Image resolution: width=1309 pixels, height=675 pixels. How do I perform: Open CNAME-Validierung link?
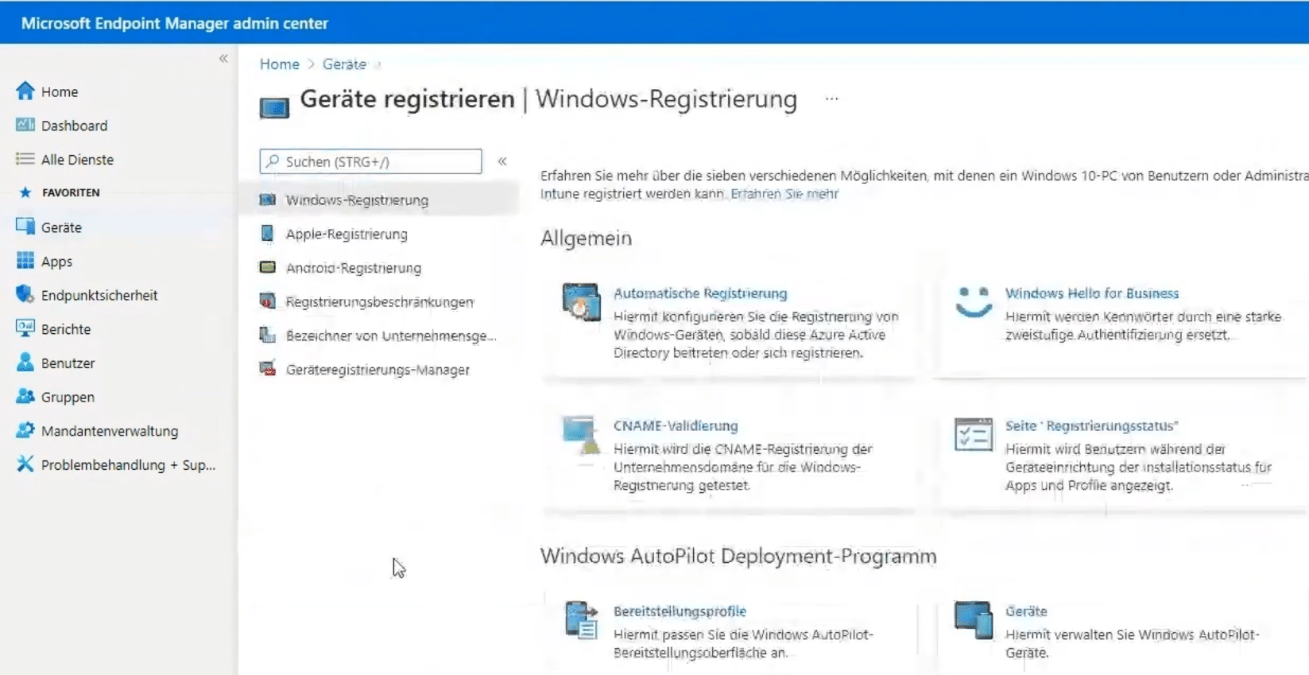point(676,426)
